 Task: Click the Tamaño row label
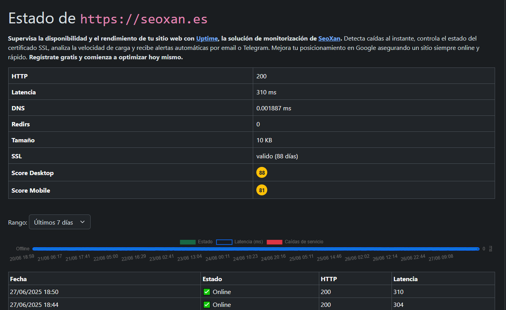coord(23,140)
